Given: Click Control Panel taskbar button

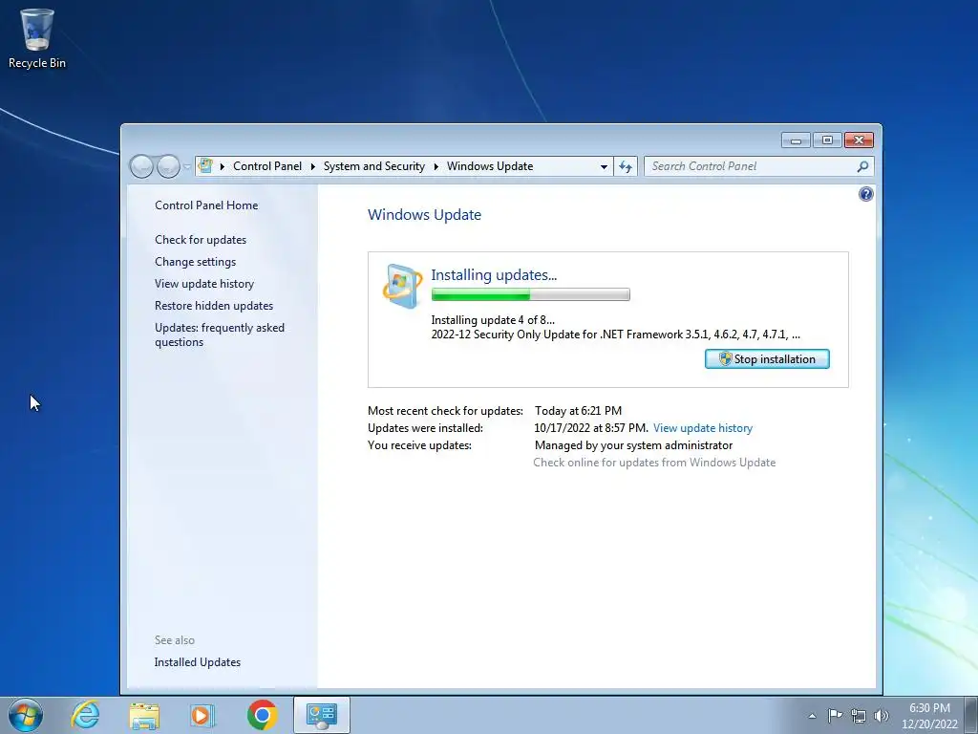Looking at the screenshot, I should coord(322,715).
